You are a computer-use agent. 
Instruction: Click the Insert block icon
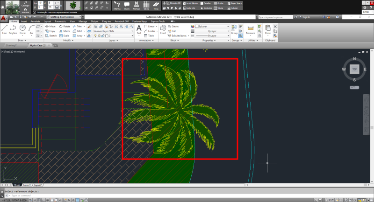(x=163, y=30)
